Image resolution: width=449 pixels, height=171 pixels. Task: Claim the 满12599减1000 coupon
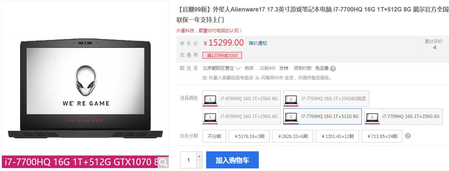(222, 55)
